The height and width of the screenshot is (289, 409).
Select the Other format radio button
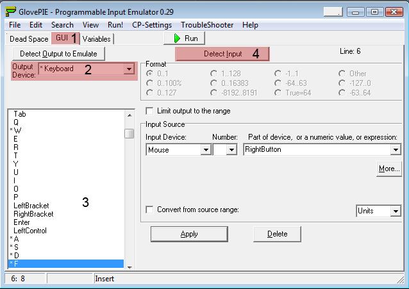tap(342, 74)
